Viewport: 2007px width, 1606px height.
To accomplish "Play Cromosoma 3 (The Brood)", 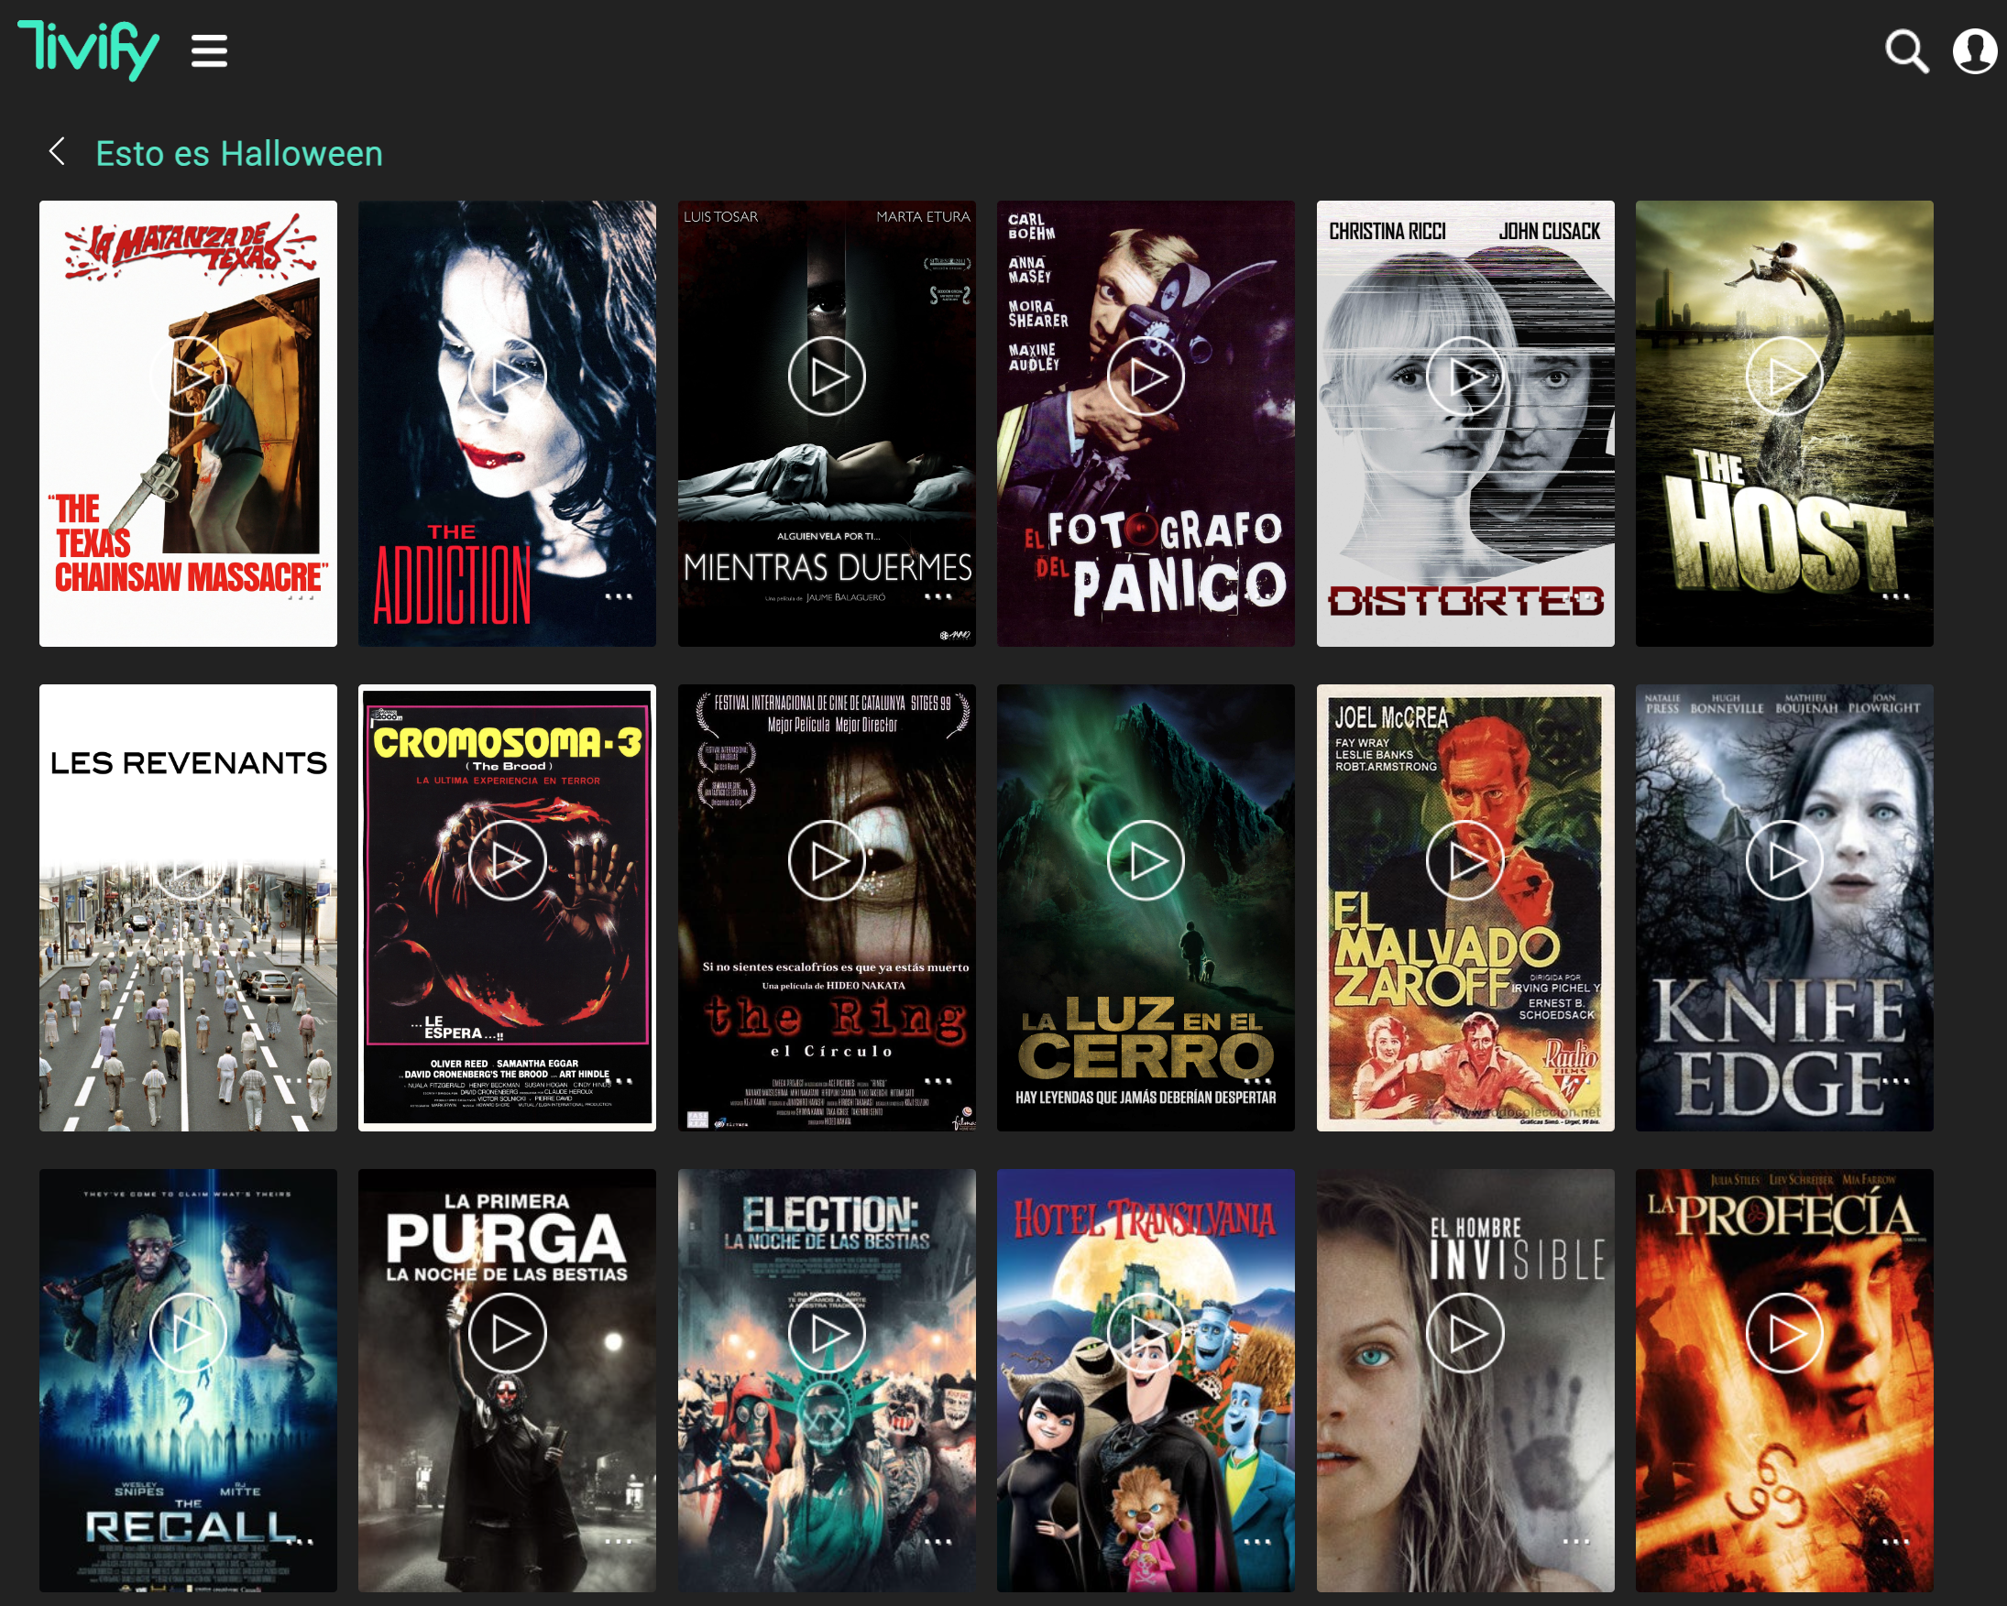I will point(508,860).
